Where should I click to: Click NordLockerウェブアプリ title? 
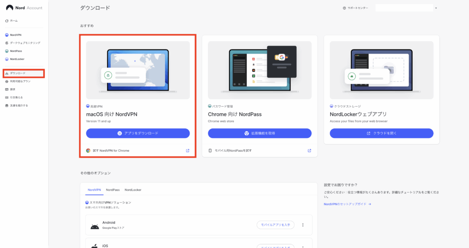tap(358, 114)
